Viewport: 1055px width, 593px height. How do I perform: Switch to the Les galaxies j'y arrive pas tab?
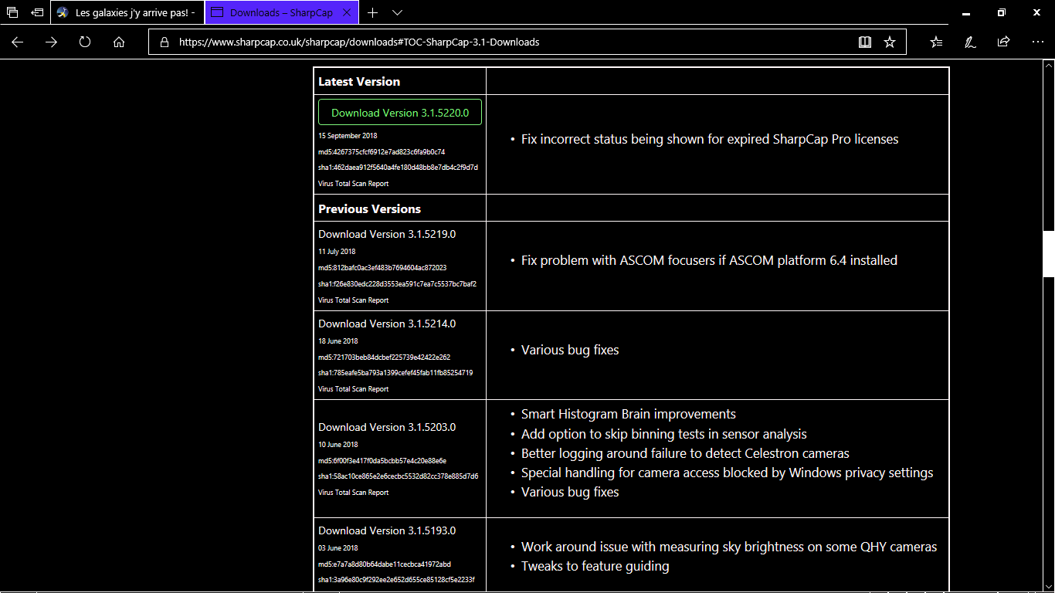[x=127, y=12]
